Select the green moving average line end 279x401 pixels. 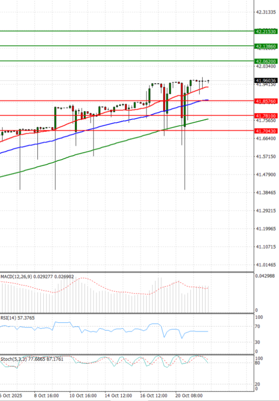[x=206, y=119]
